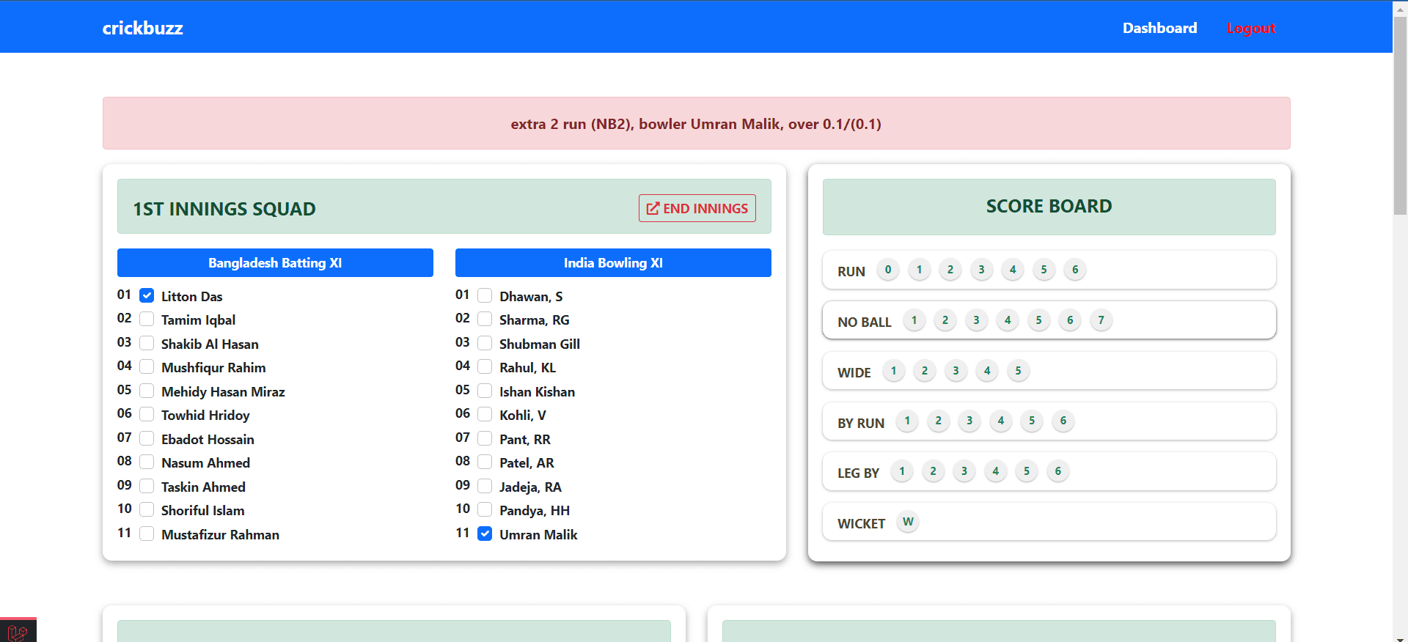This screenshot has height=642, width=1408.
Task: Check the Mehidy Hasan Miraz checkbox
Action: [x=147, y=391]
